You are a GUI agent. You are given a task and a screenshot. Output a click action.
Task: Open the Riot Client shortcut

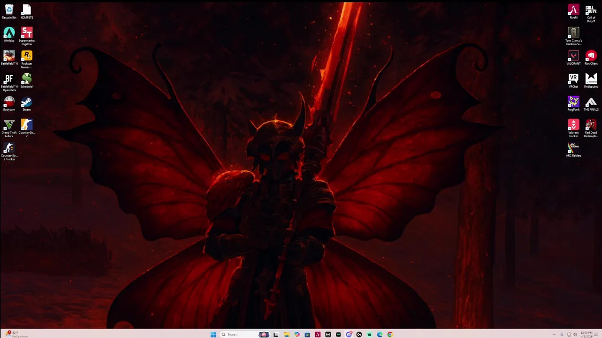[x=591, y=58]
